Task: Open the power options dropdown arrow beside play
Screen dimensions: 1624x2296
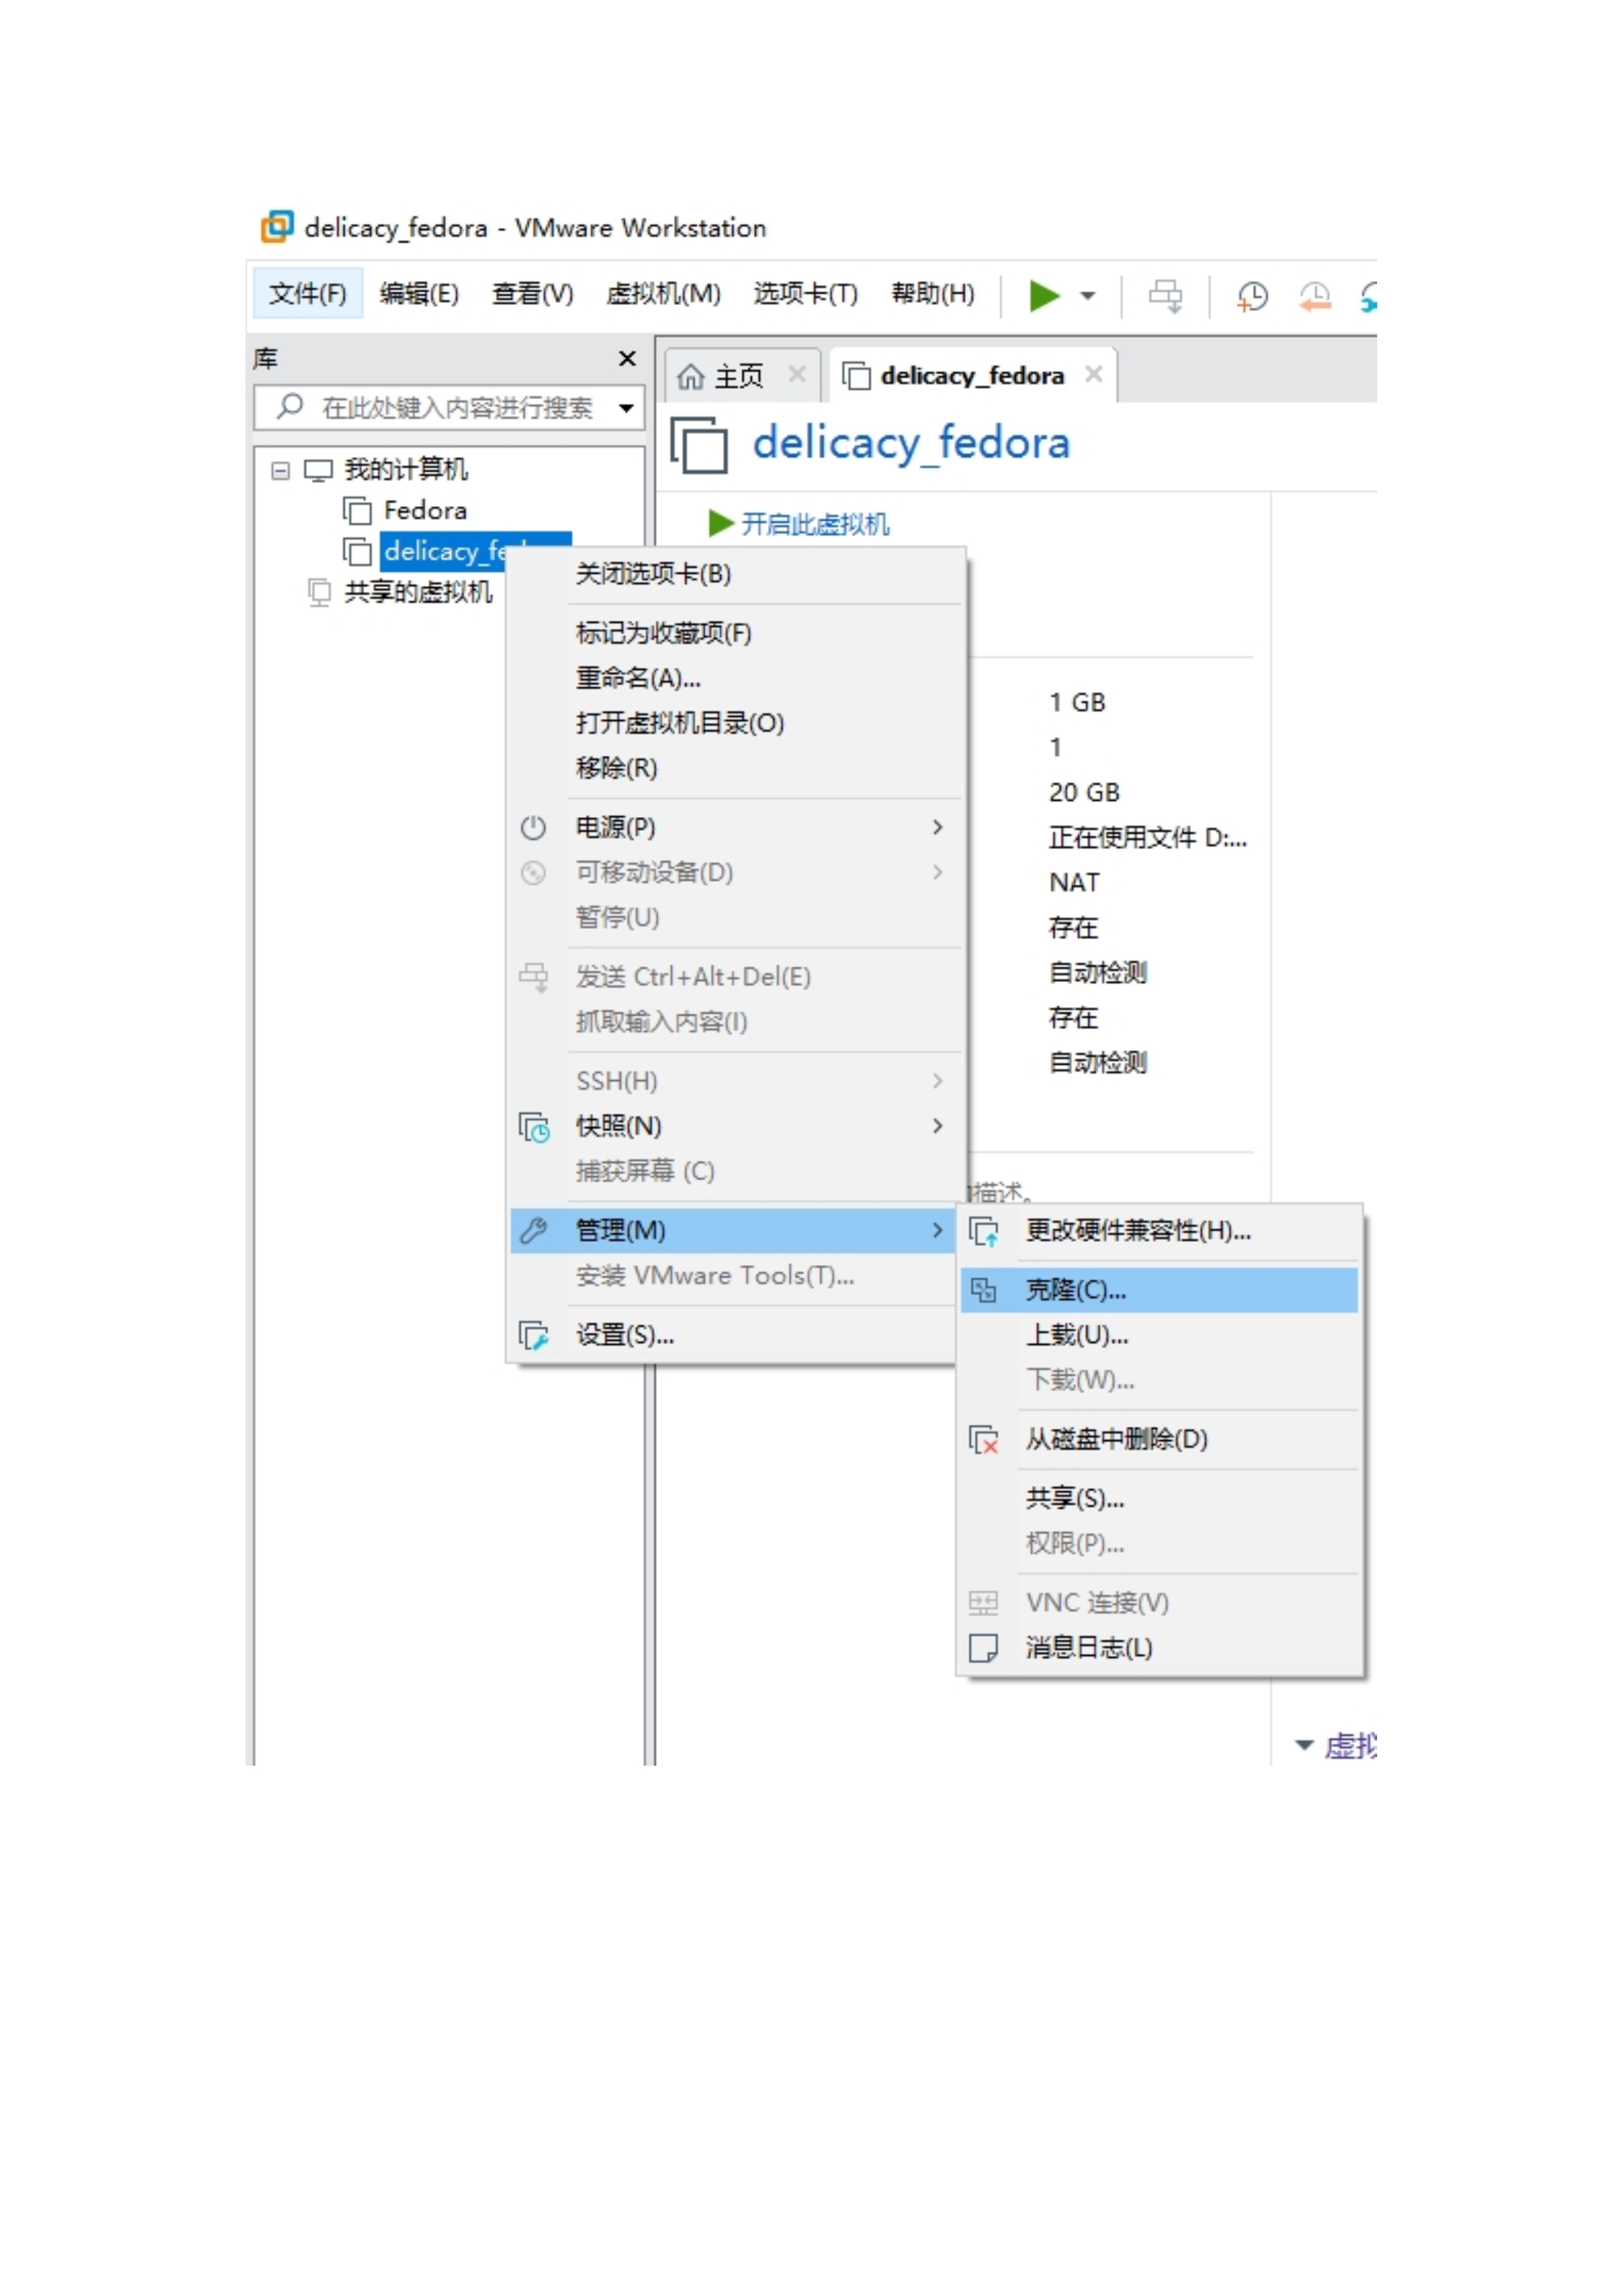Action: pyautogui.click(x=1088, y=296)
